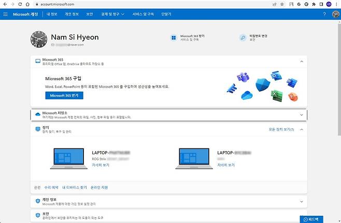The height and width of the screenshot is (223, 341).
Task: Click the Microsoft 365 monitor section icon
Action: 38,61
